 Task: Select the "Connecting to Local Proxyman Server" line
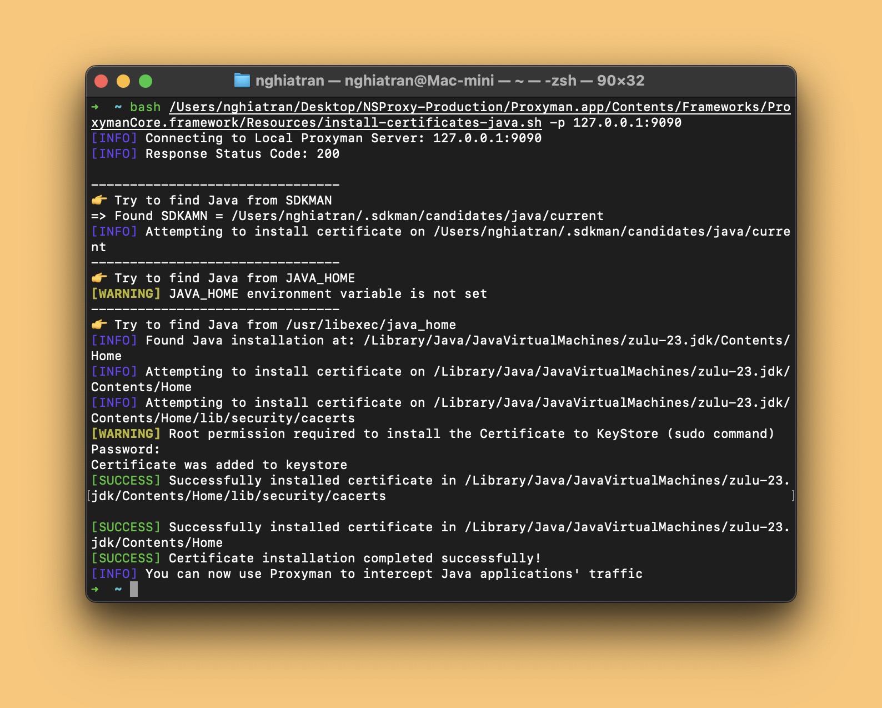click(317, 138)
